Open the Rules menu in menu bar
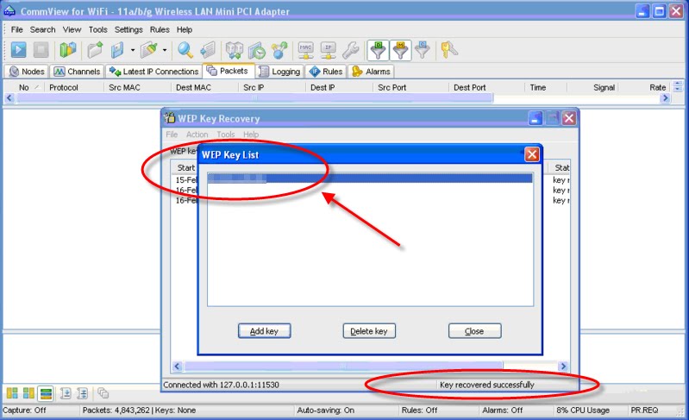This screenshot has height=420, width=689. (x=160, y=29)
